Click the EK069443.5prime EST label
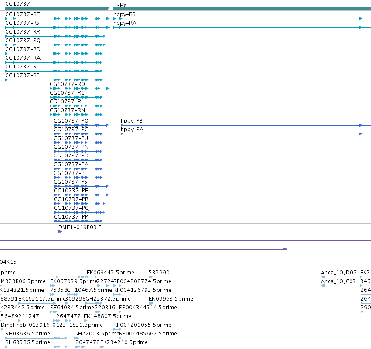 (x=110, y=273)
